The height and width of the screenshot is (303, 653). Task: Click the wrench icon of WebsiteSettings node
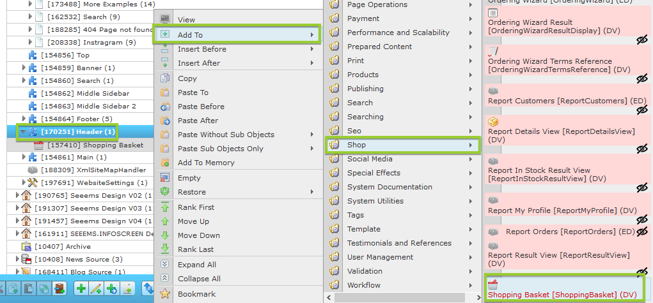pos(33,182)
